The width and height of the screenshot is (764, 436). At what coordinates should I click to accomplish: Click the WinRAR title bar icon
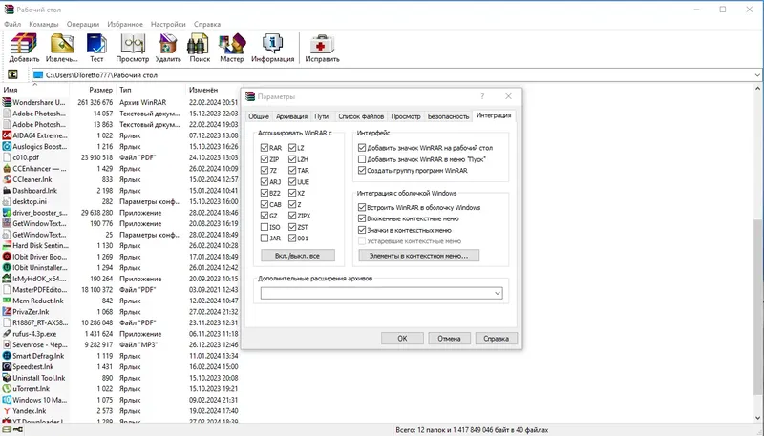[9, 10]
